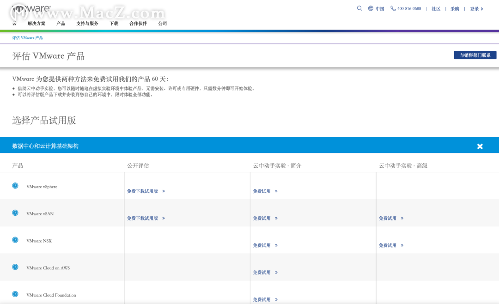Open the 采购 link

[x=455, y=9]
